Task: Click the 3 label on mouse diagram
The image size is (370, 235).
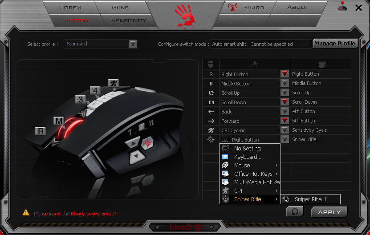Action: click(81, 100)
